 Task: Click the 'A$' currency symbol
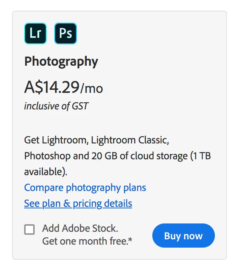pos(34,88)
